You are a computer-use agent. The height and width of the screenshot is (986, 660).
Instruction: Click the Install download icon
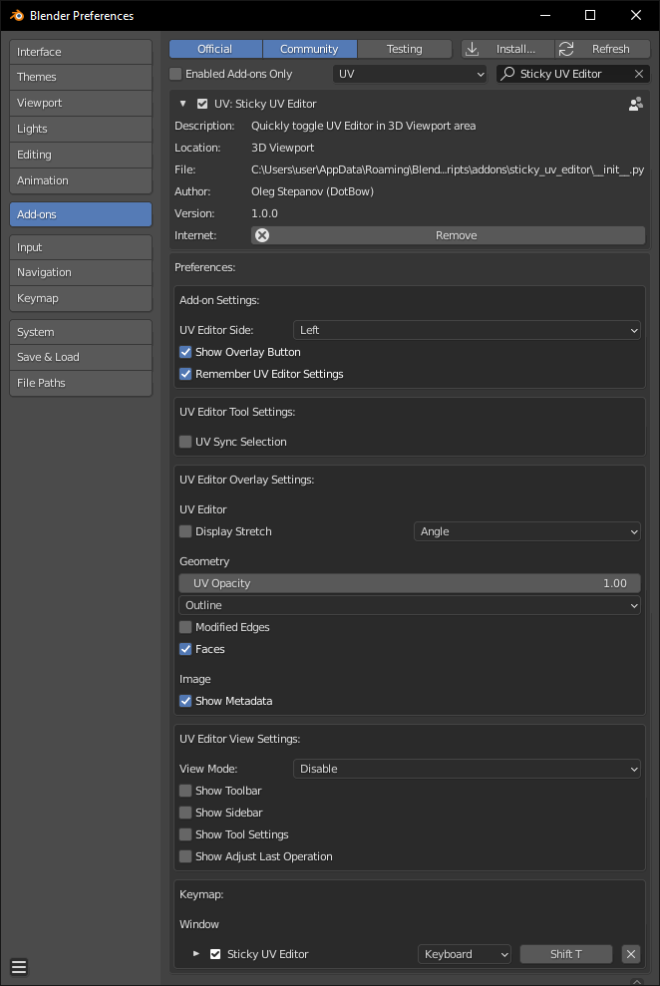tap(473, 49)
